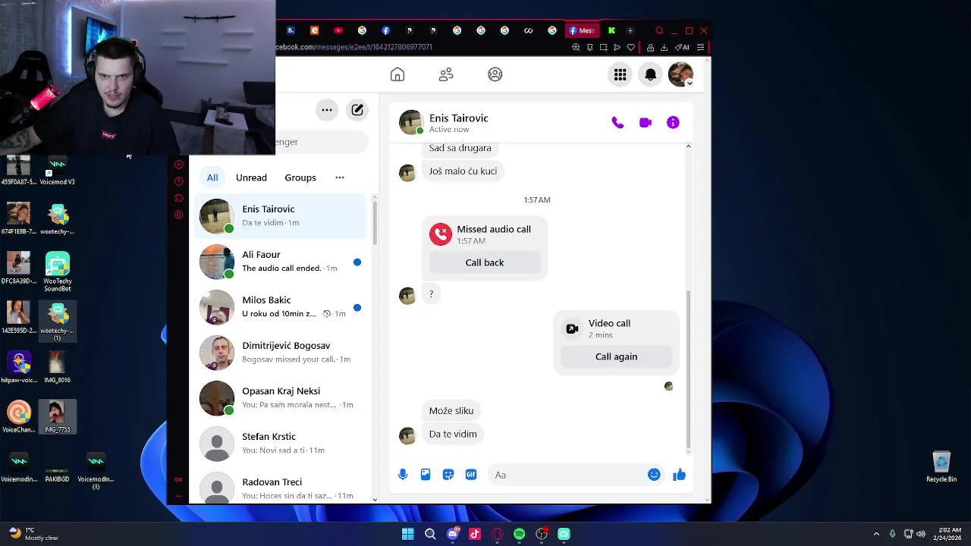The image size is (971, 546).
Task: Open Windows taskbar search
Action: (x=430, y=534)
